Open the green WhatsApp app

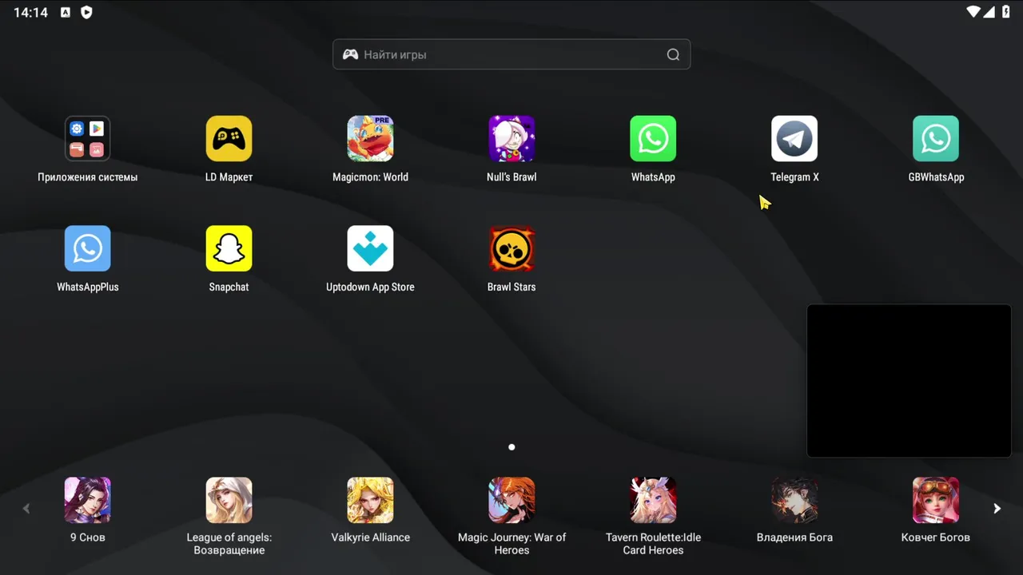(x=653, y=139)
